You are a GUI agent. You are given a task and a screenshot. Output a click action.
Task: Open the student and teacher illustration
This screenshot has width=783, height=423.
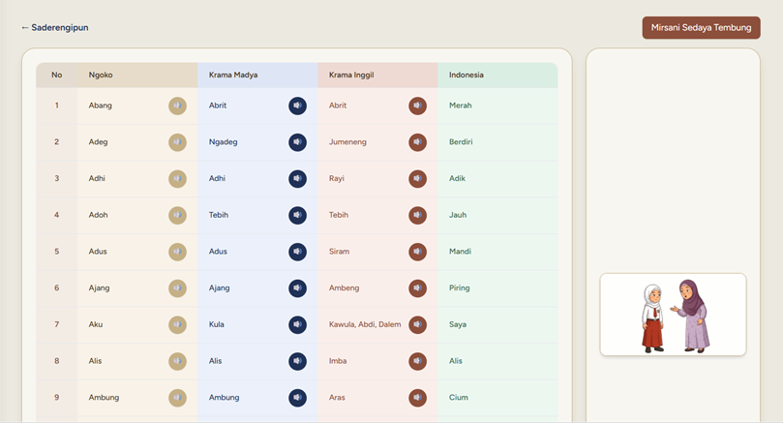(673, 315)
